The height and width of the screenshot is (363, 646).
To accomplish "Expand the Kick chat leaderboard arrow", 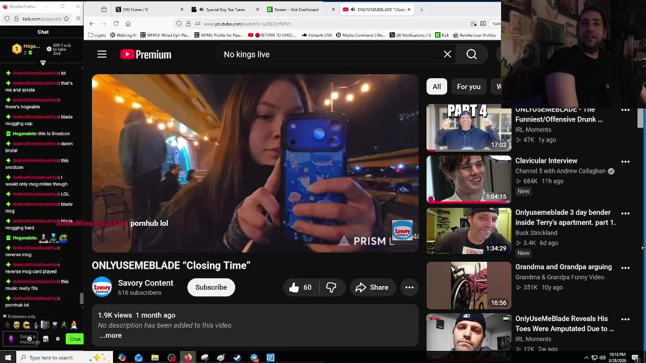I will 43,63.
